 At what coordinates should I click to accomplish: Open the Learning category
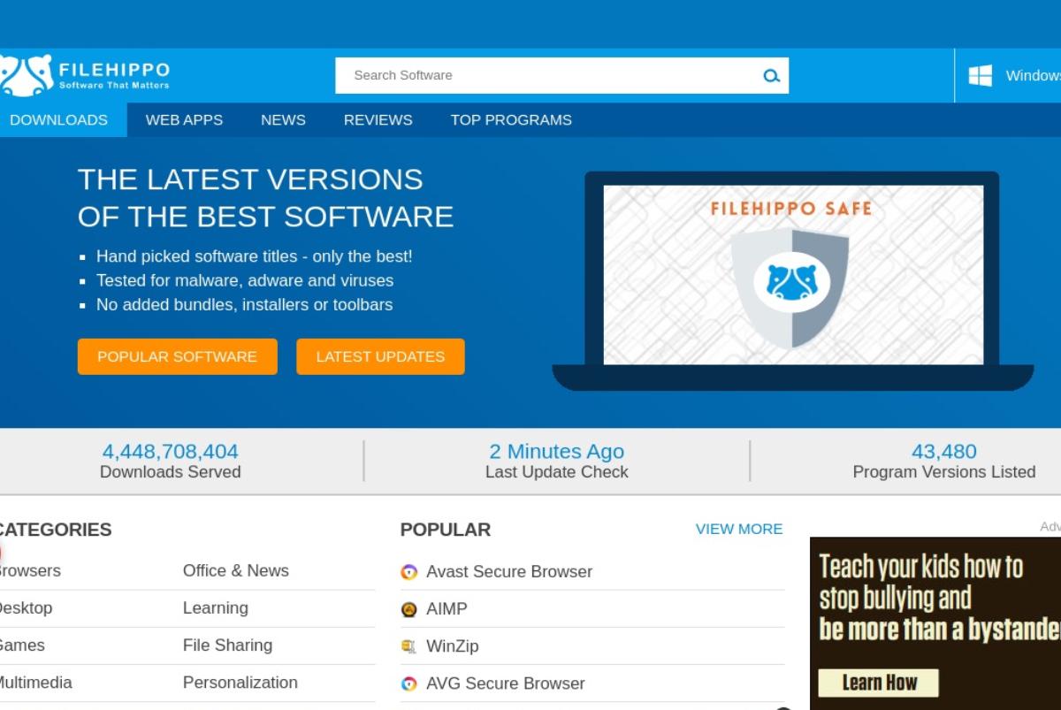[216, 608]
